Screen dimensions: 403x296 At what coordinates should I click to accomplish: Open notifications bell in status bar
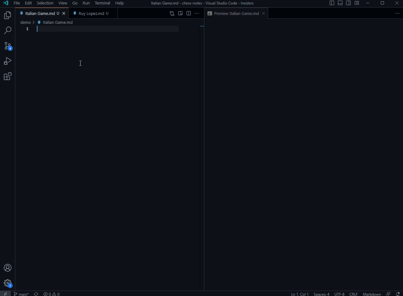[398, 294]
